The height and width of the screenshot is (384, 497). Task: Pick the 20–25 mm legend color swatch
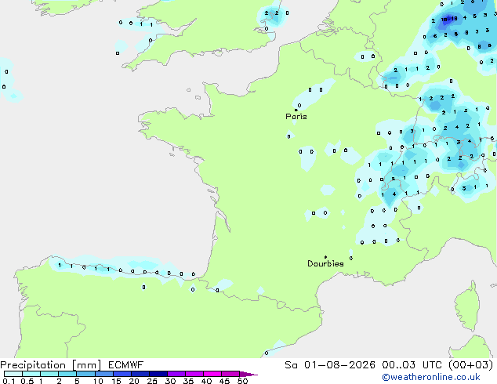click(140, 374)
